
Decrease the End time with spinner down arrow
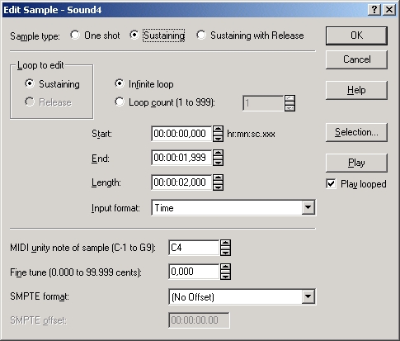pos(218,162)
